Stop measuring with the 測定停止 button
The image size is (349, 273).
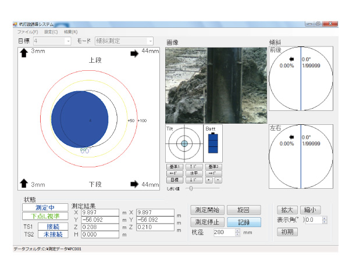(x=207, y=222)
